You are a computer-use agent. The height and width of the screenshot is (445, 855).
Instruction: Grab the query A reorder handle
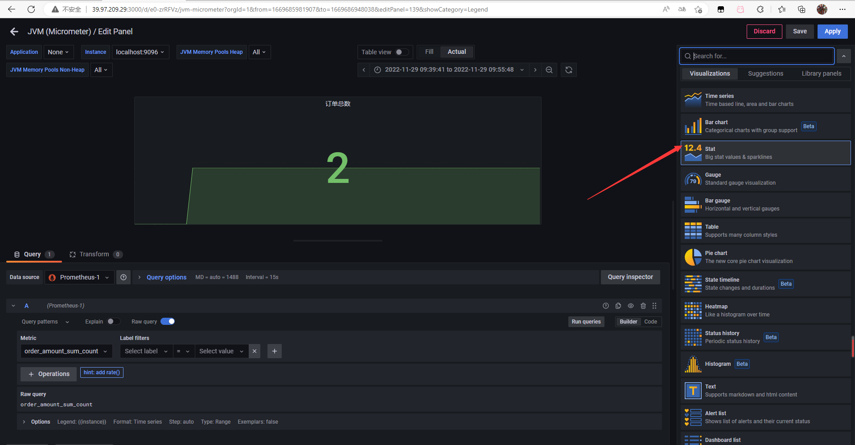[654, 306]
